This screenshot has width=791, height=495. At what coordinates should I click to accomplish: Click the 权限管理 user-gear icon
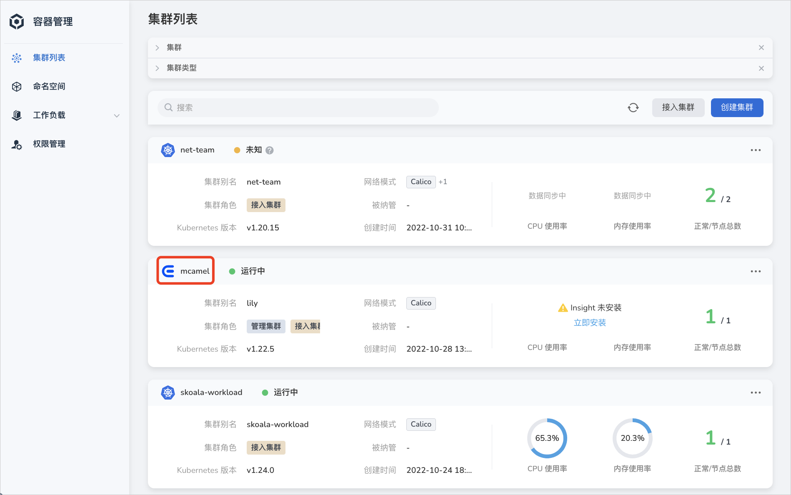click(x=17, y=145)
